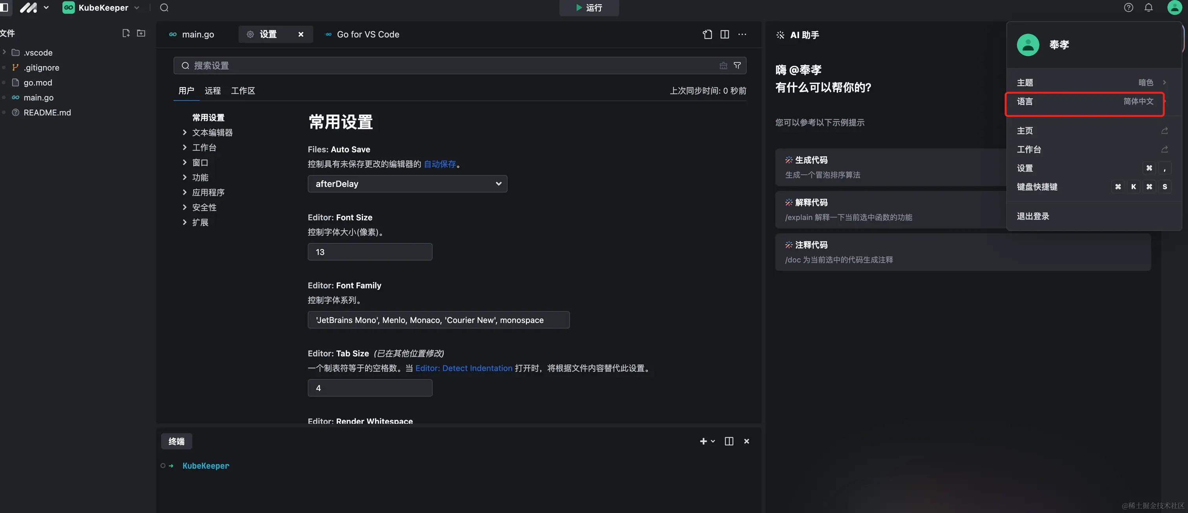Open the notifications bell icon
This screenshot has height=513, width=1188.
click(x=1148, y=7)
